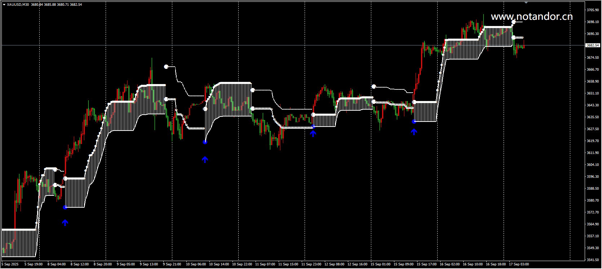Click the 12 Sep 16:00 time label
602x269 pixels.
tap(357, 264)
